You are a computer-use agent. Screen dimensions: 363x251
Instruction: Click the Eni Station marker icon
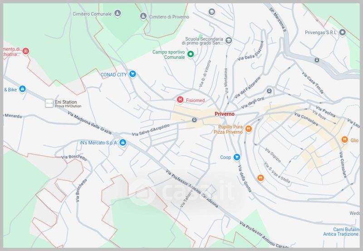[x=49, y=103]
